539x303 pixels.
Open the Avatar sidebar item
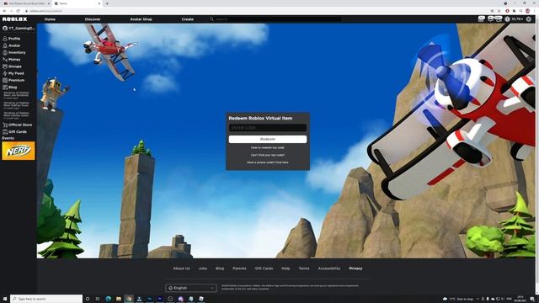pos(12,45)
